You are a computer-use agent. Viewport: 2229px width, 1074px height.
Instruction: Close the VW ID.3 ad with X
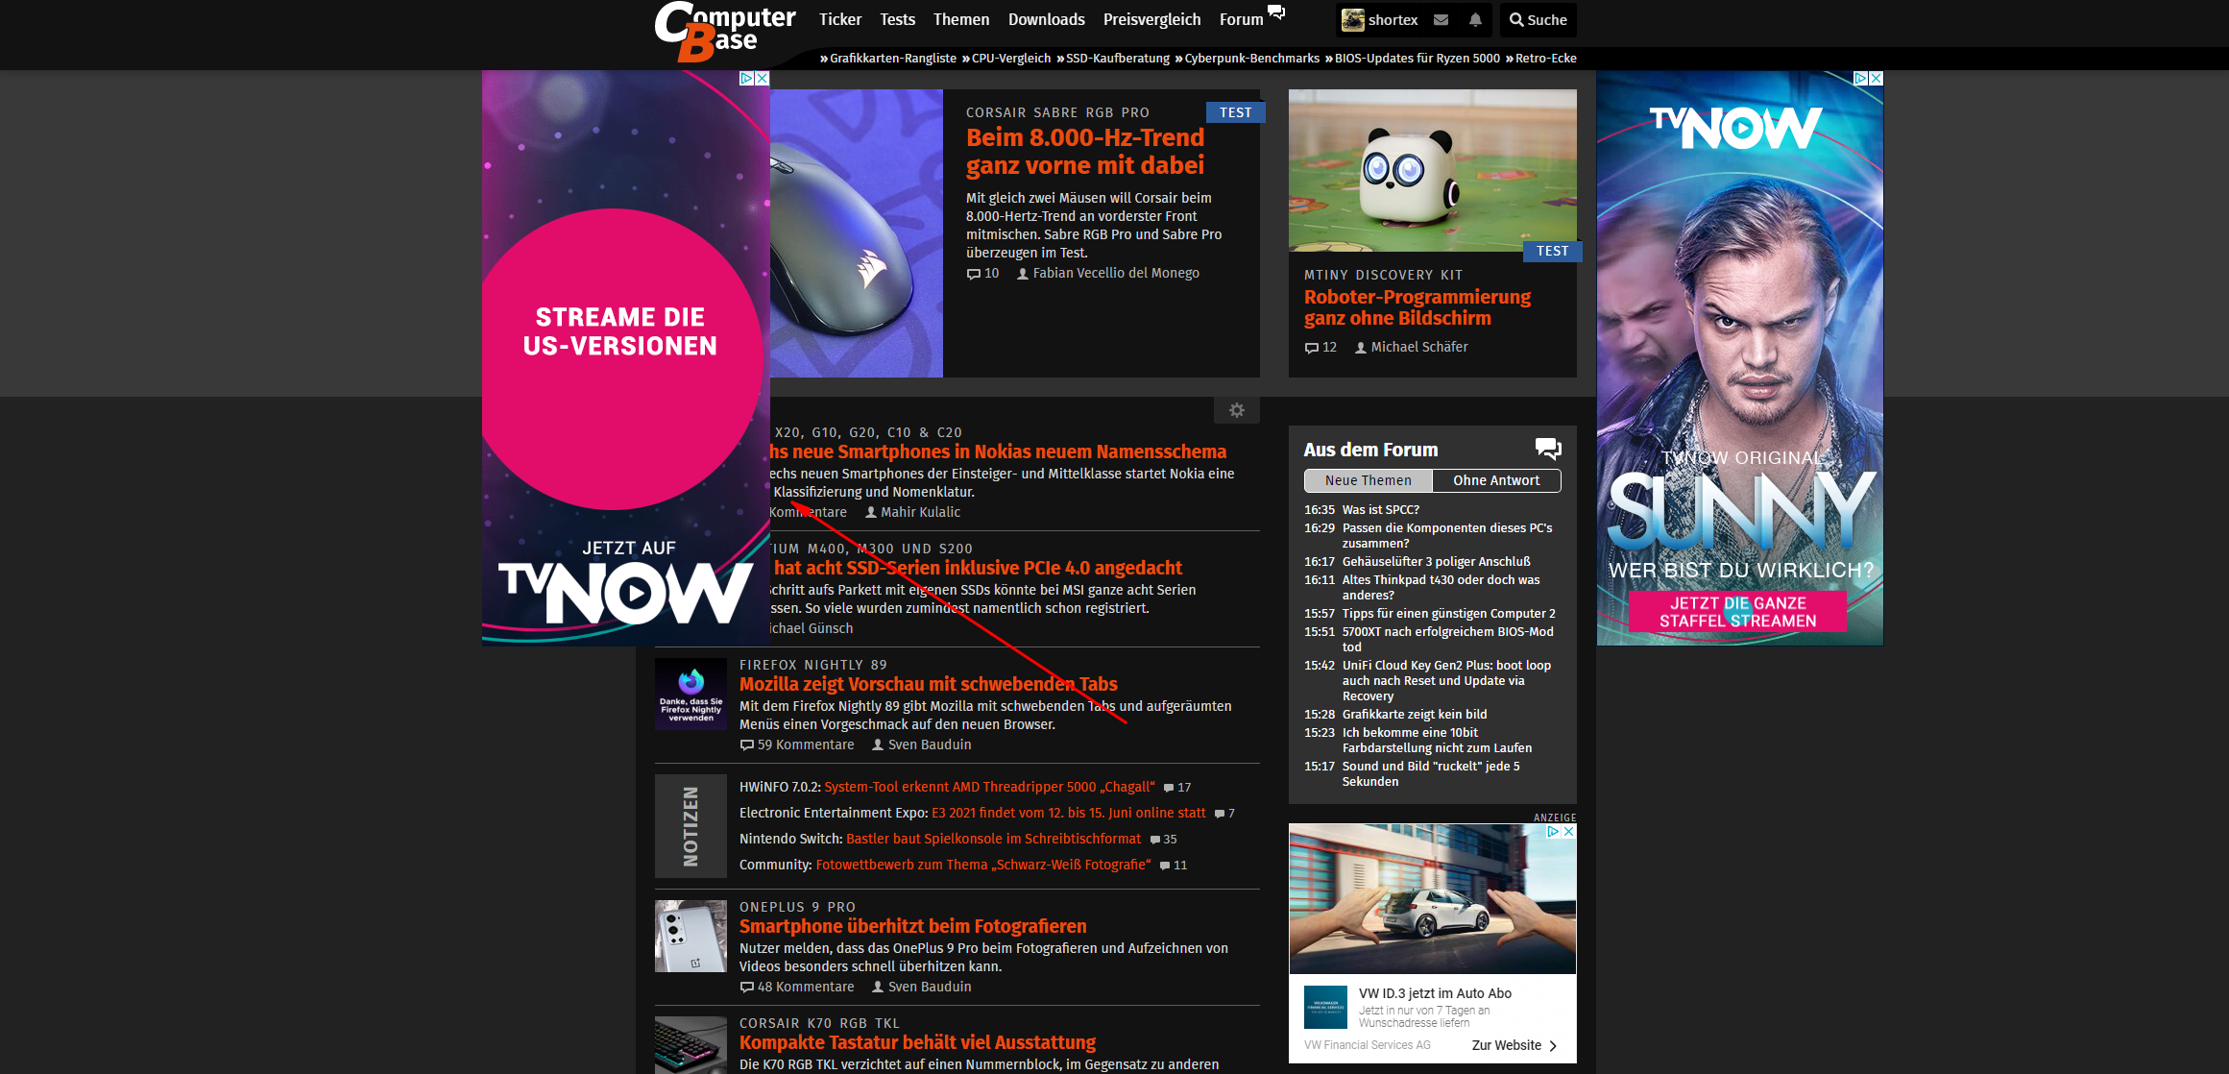tap(1568, 832)
